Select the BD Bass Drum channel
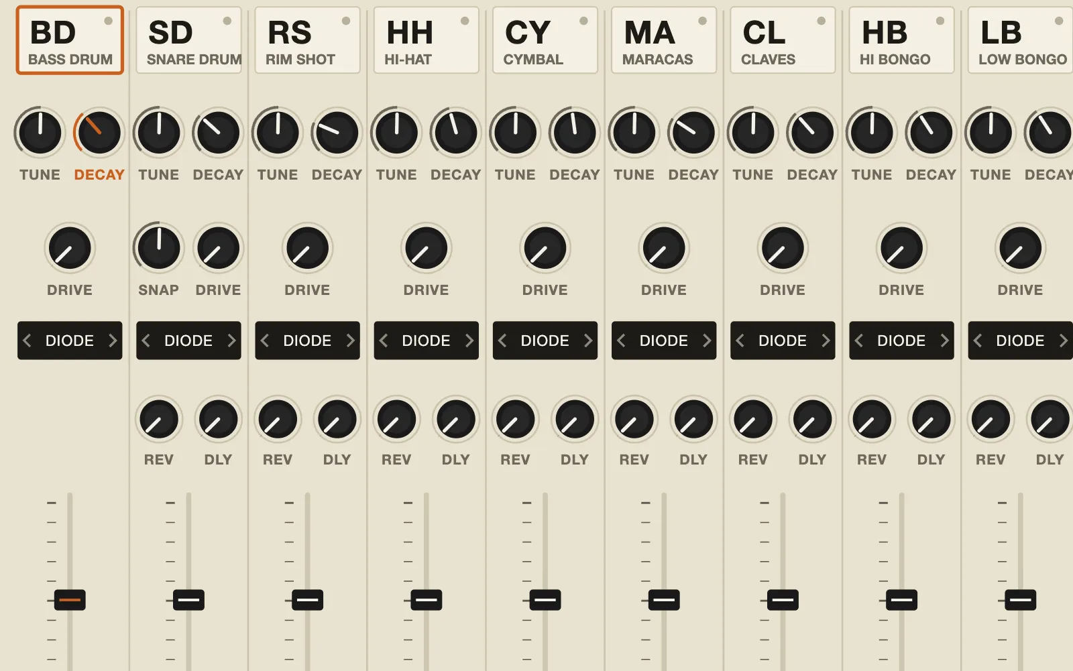This screenshot has width=1073, height=671. pos(70,40)
